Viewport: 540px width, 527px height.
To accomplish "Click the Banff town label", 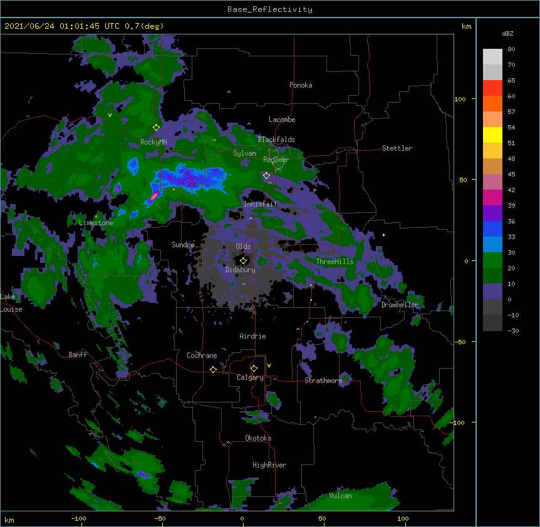I will coord(78,355).
